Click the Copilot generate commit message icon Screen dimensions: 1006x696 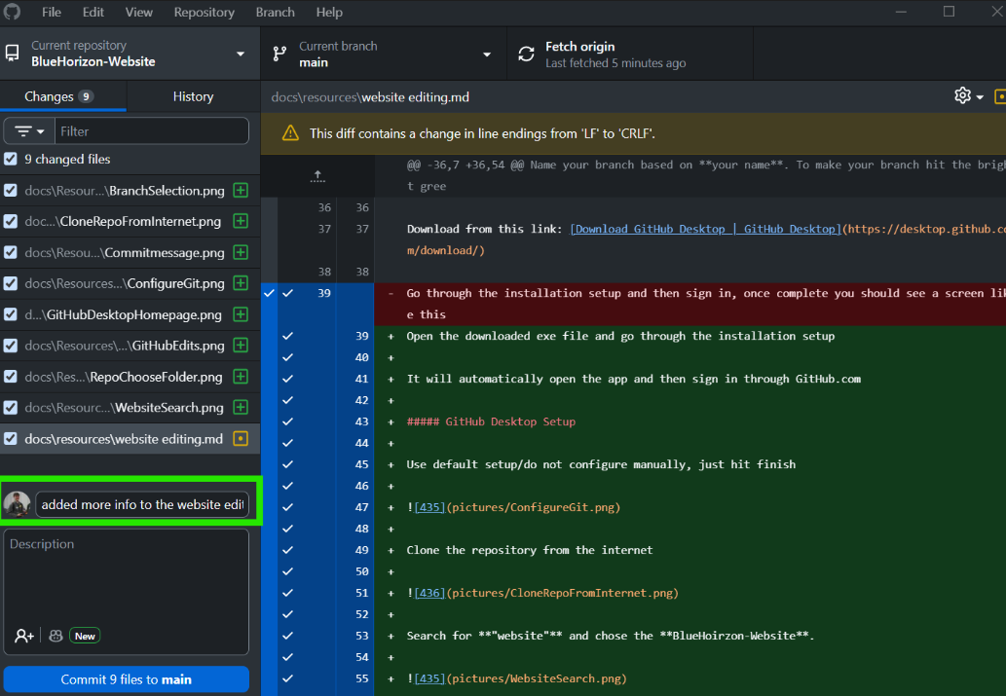click(56, 636)
